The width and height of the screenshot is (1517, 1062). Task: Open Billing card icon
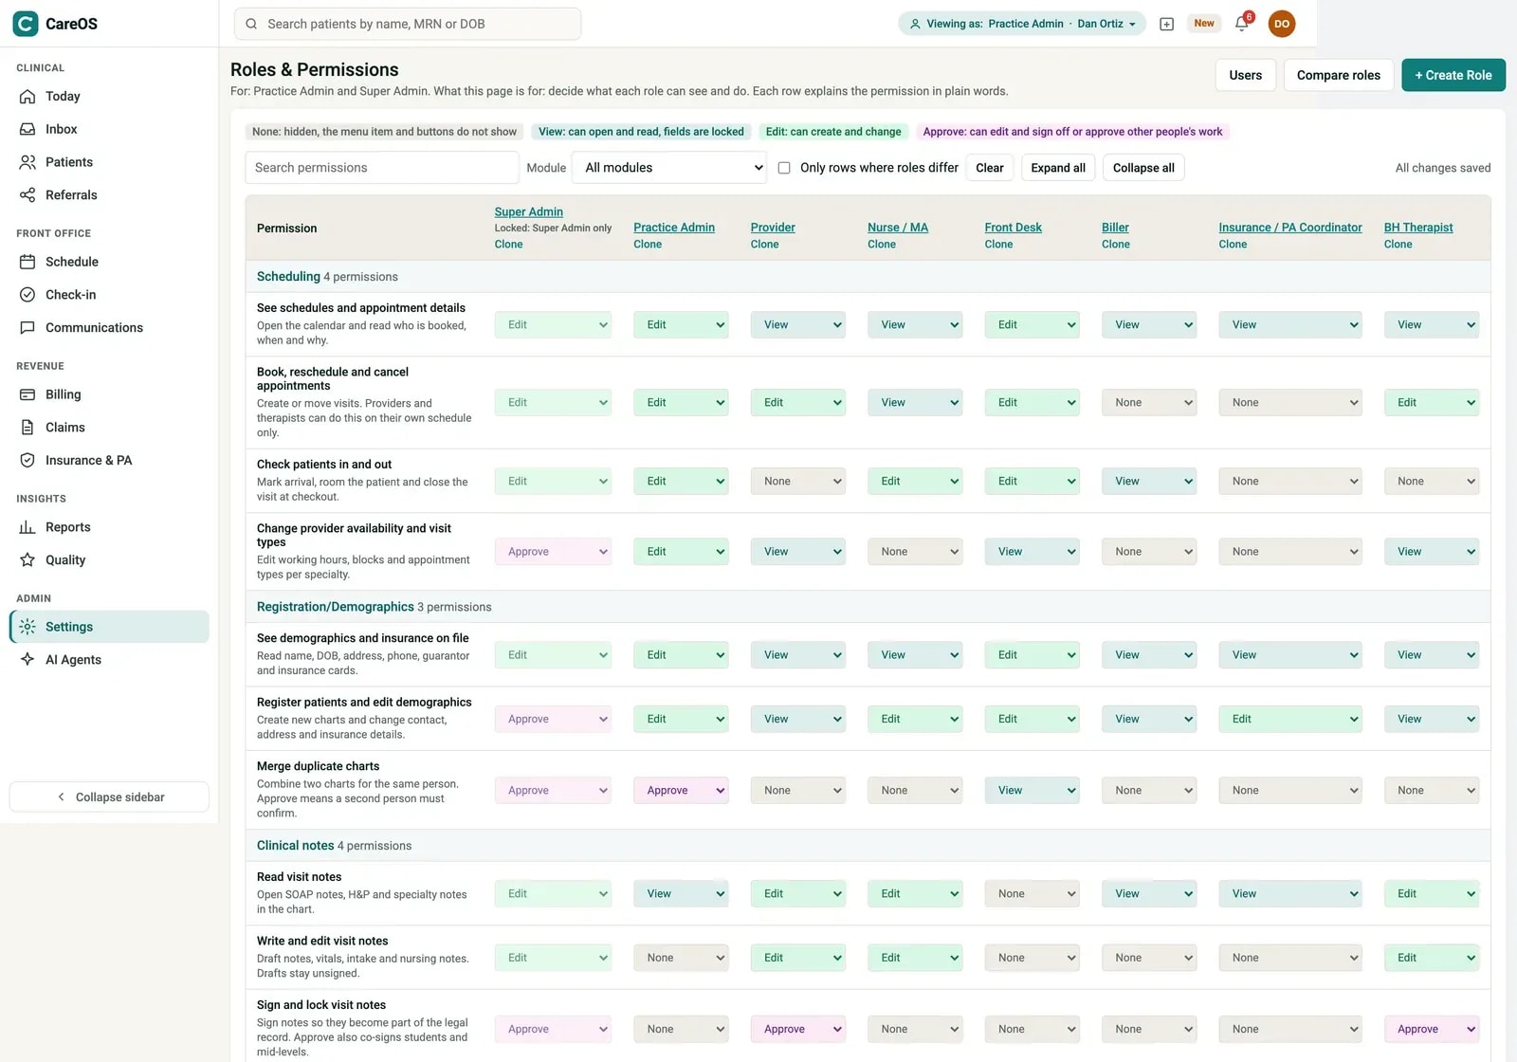(27, 394)
